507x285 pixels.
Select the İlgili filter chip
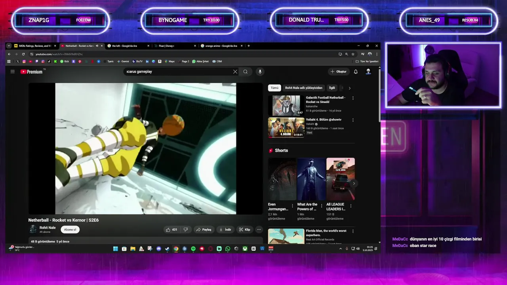(332, 88)
